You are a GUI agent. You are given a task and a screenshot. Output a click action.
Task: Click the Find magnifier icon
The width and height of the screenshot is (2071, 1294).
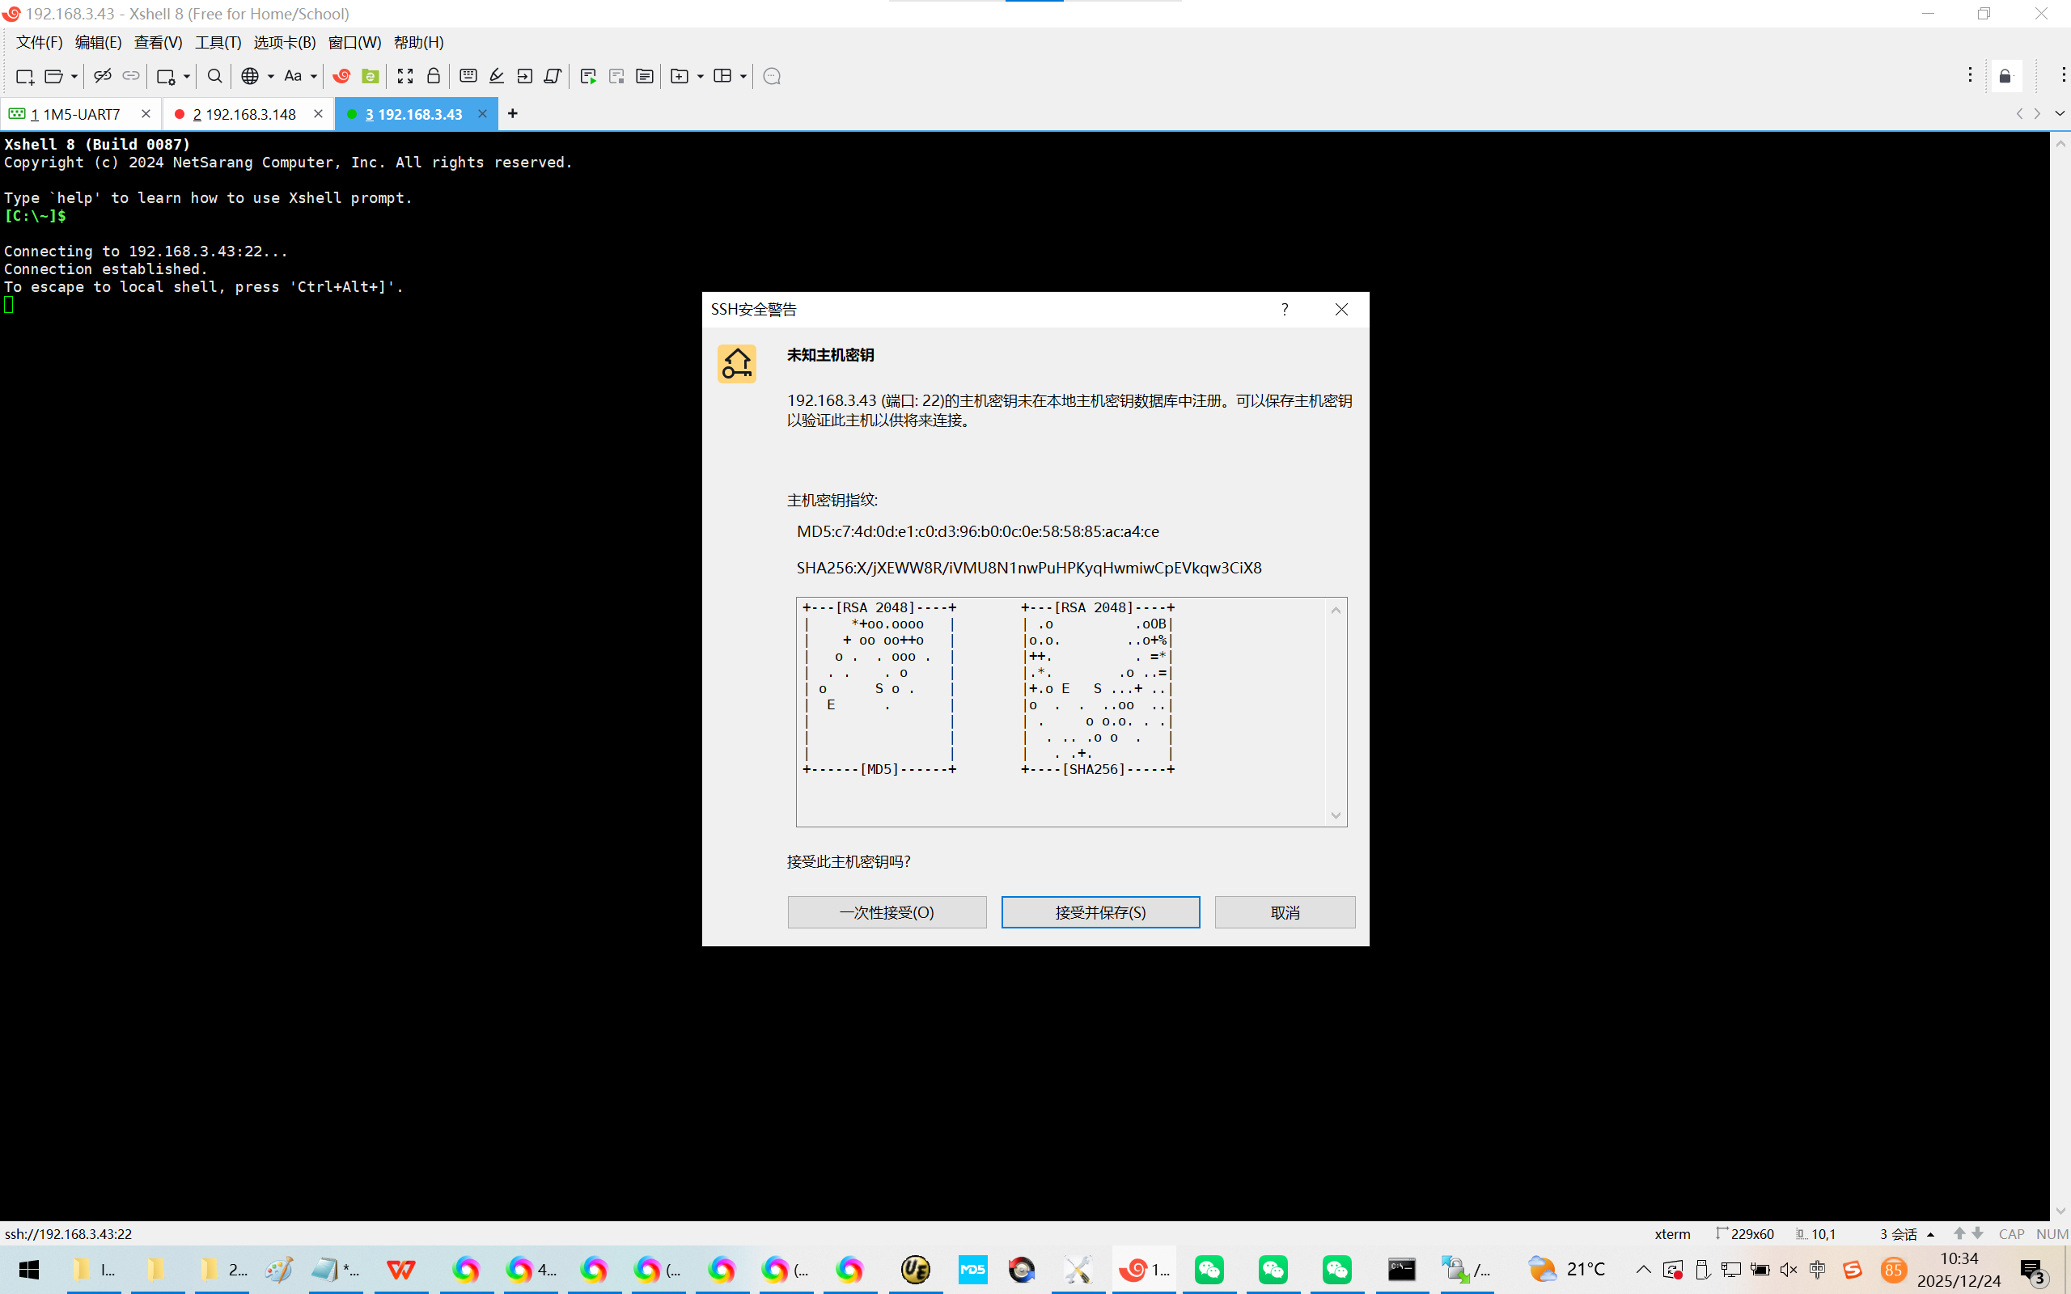tap(215, 76)
